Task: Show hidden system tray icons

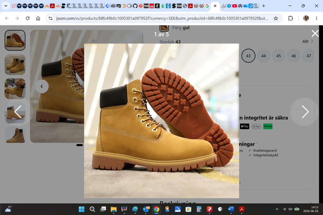Action: 277,209
